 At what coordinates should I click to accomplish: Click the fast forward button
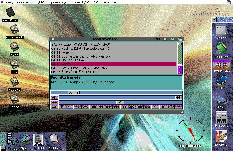pyautogui.click(x=109, y=107)
